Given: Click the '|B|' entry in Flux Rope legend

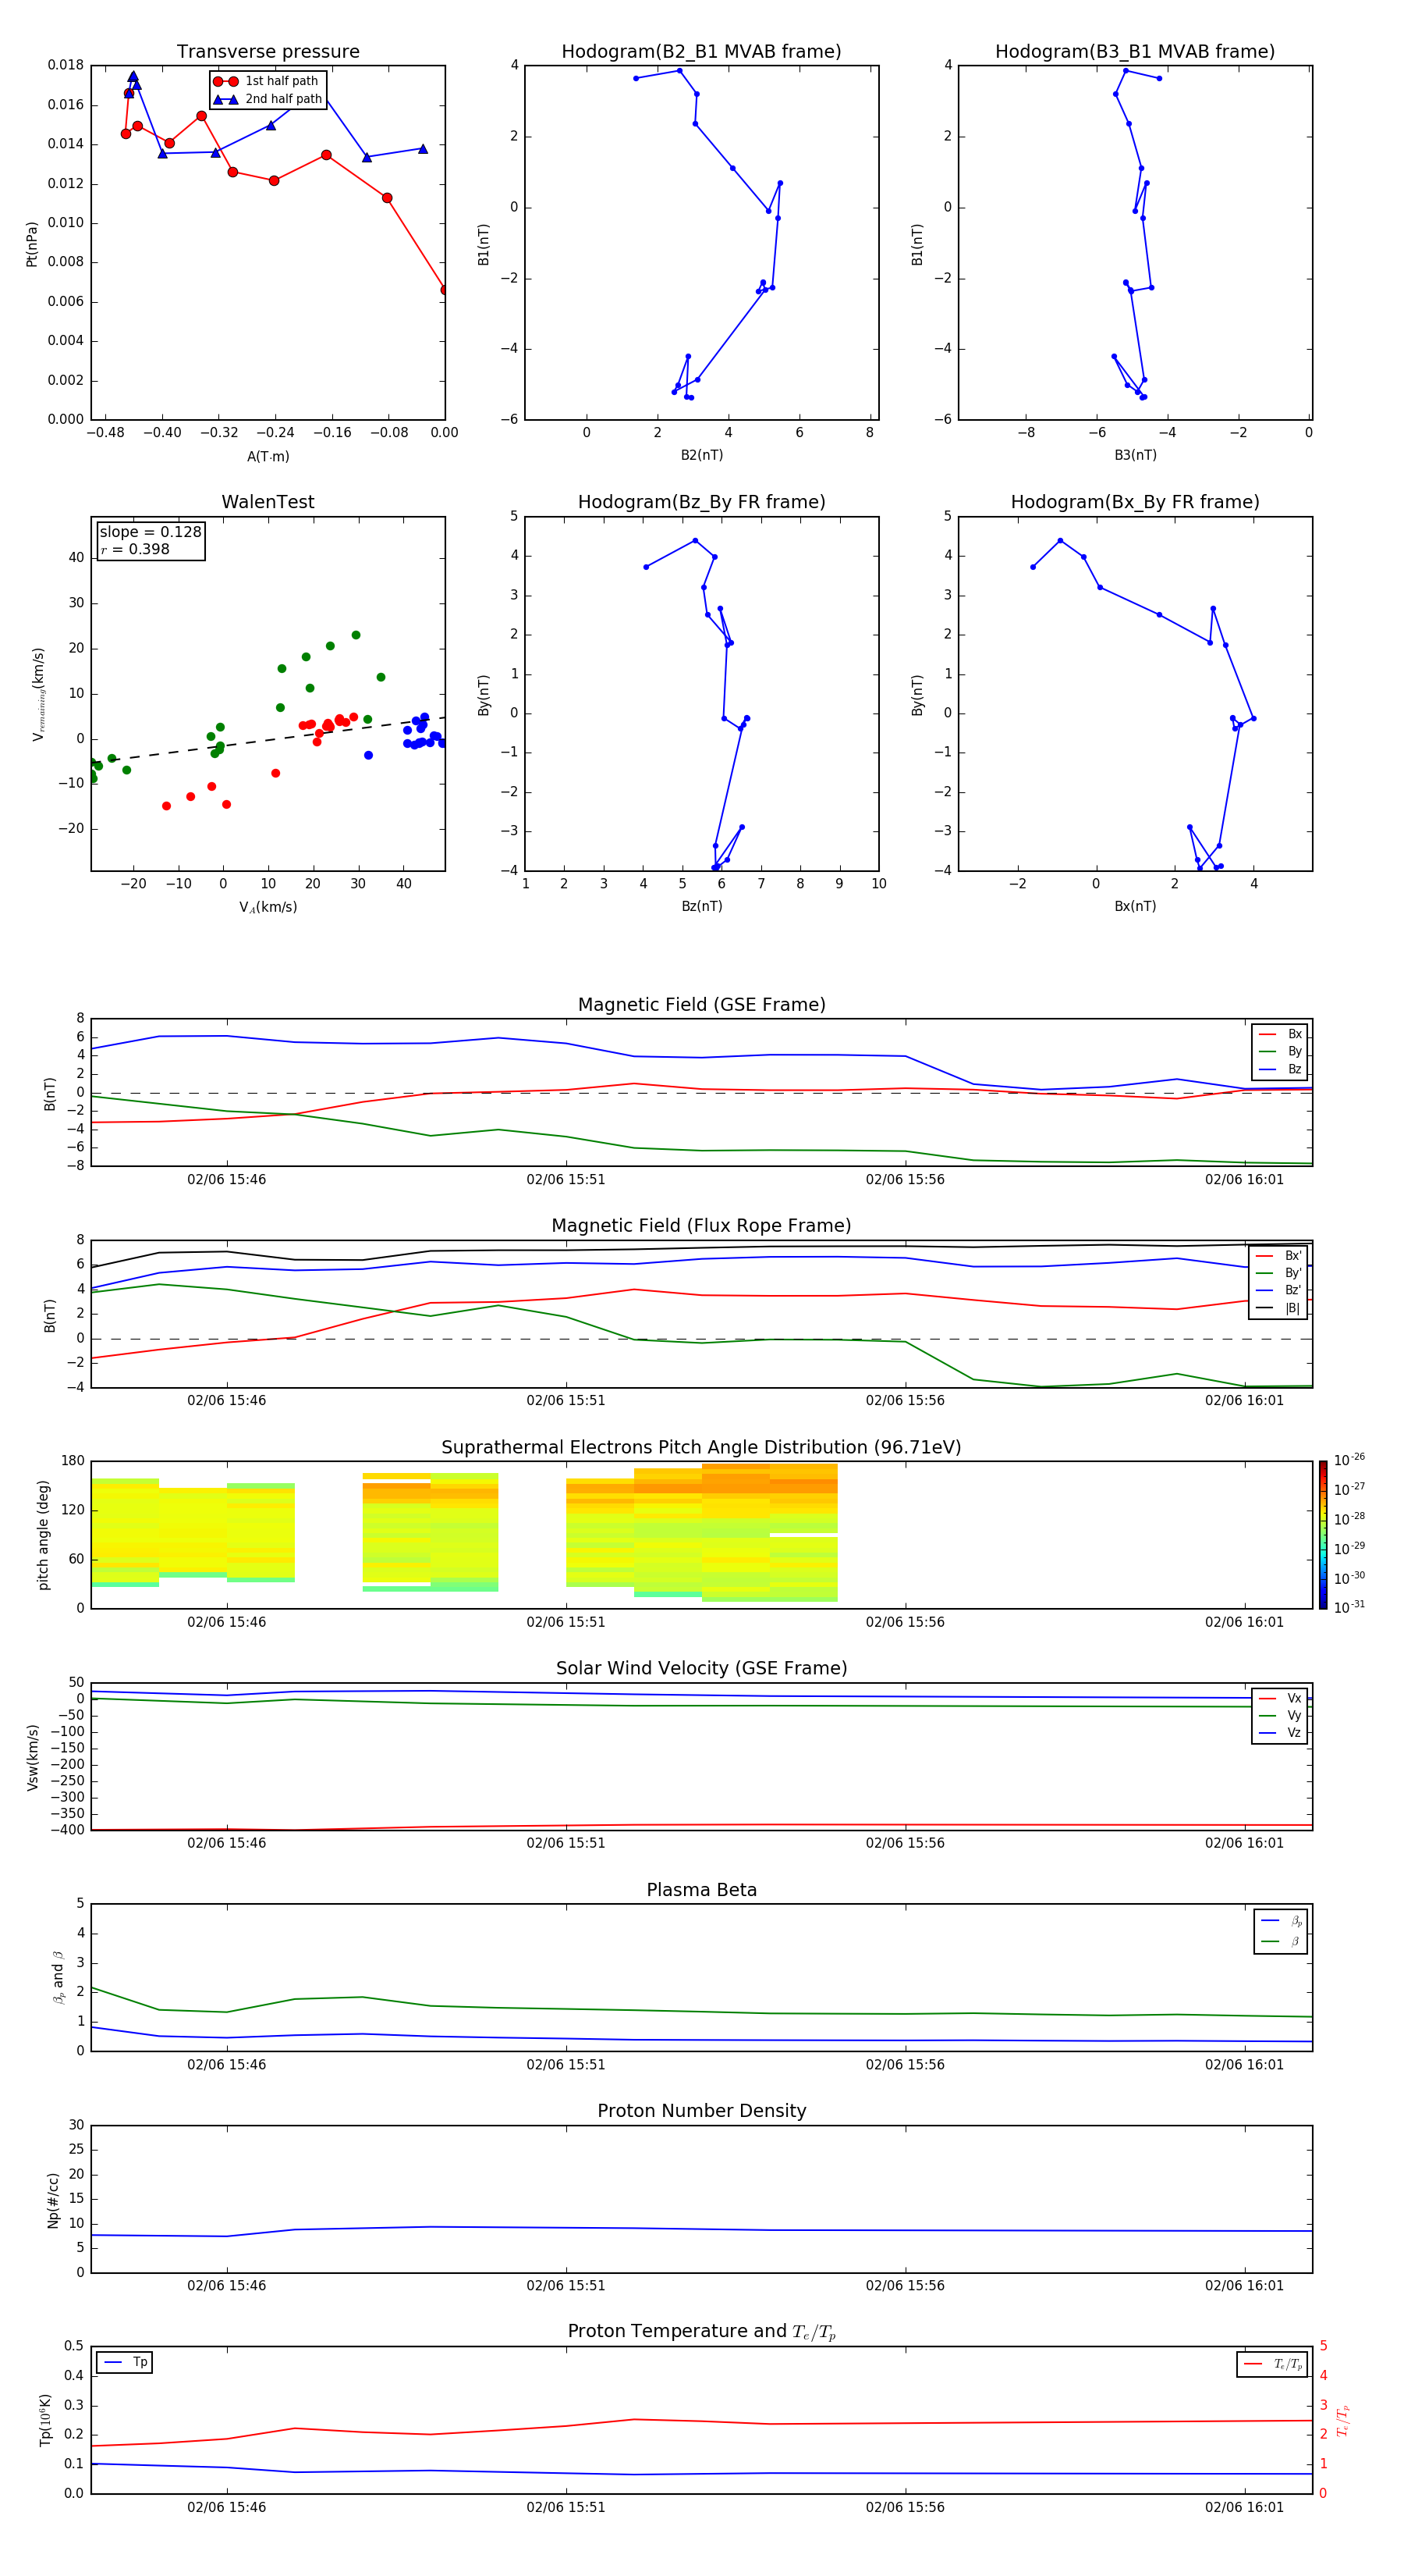Looking at the screenshot, I should pyautogui.click(x=1278, y=1308).
